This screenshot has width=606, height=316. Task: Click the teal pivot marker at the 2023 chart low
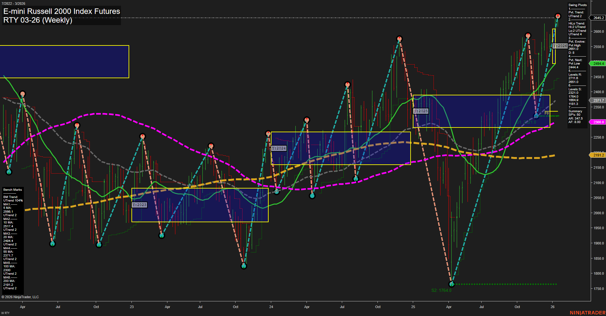[244, 266]
